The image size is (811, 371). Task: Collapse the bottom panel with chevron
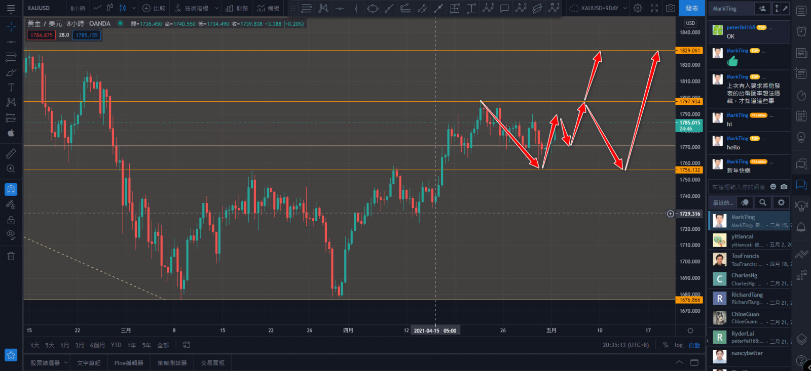point(679,362)
